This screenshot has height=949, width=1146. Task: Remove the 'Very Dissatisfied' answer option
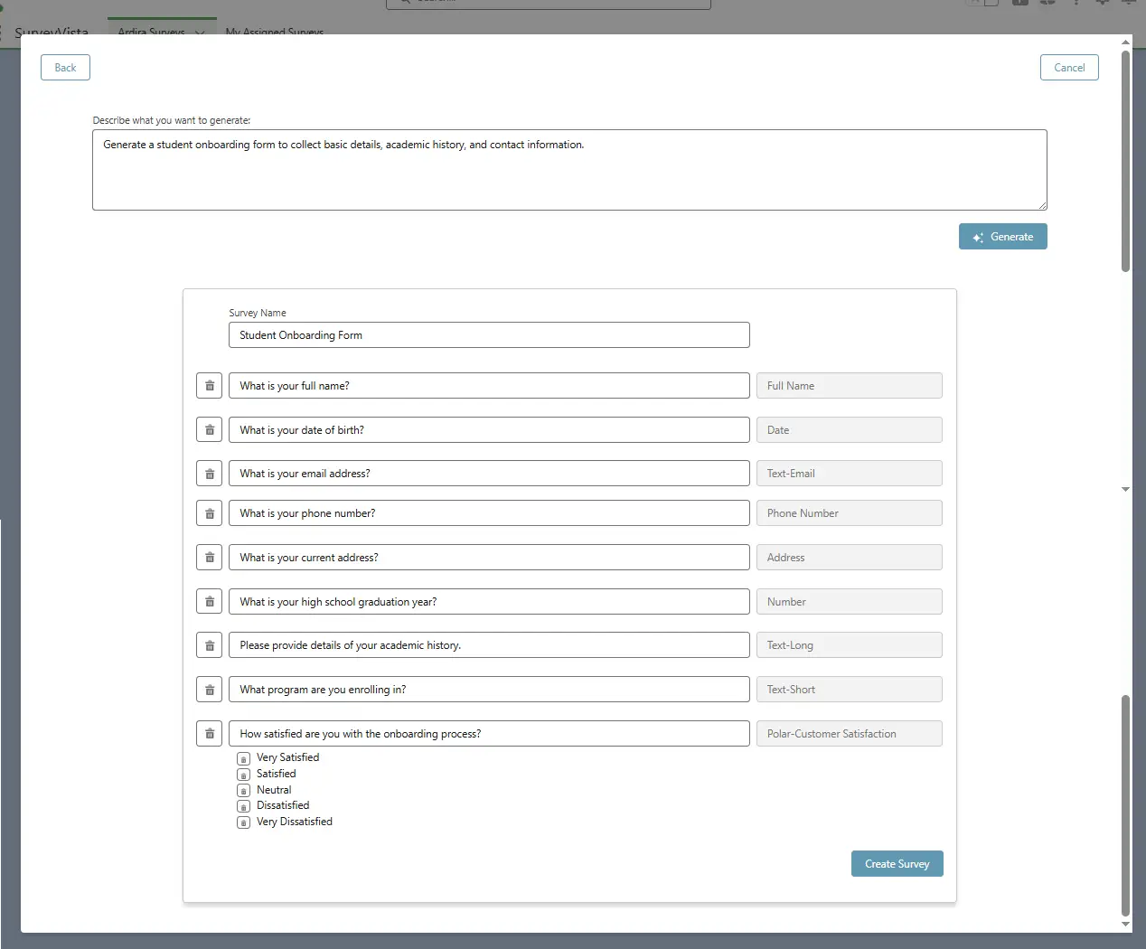pyautogui.click(x=243, y=822)
